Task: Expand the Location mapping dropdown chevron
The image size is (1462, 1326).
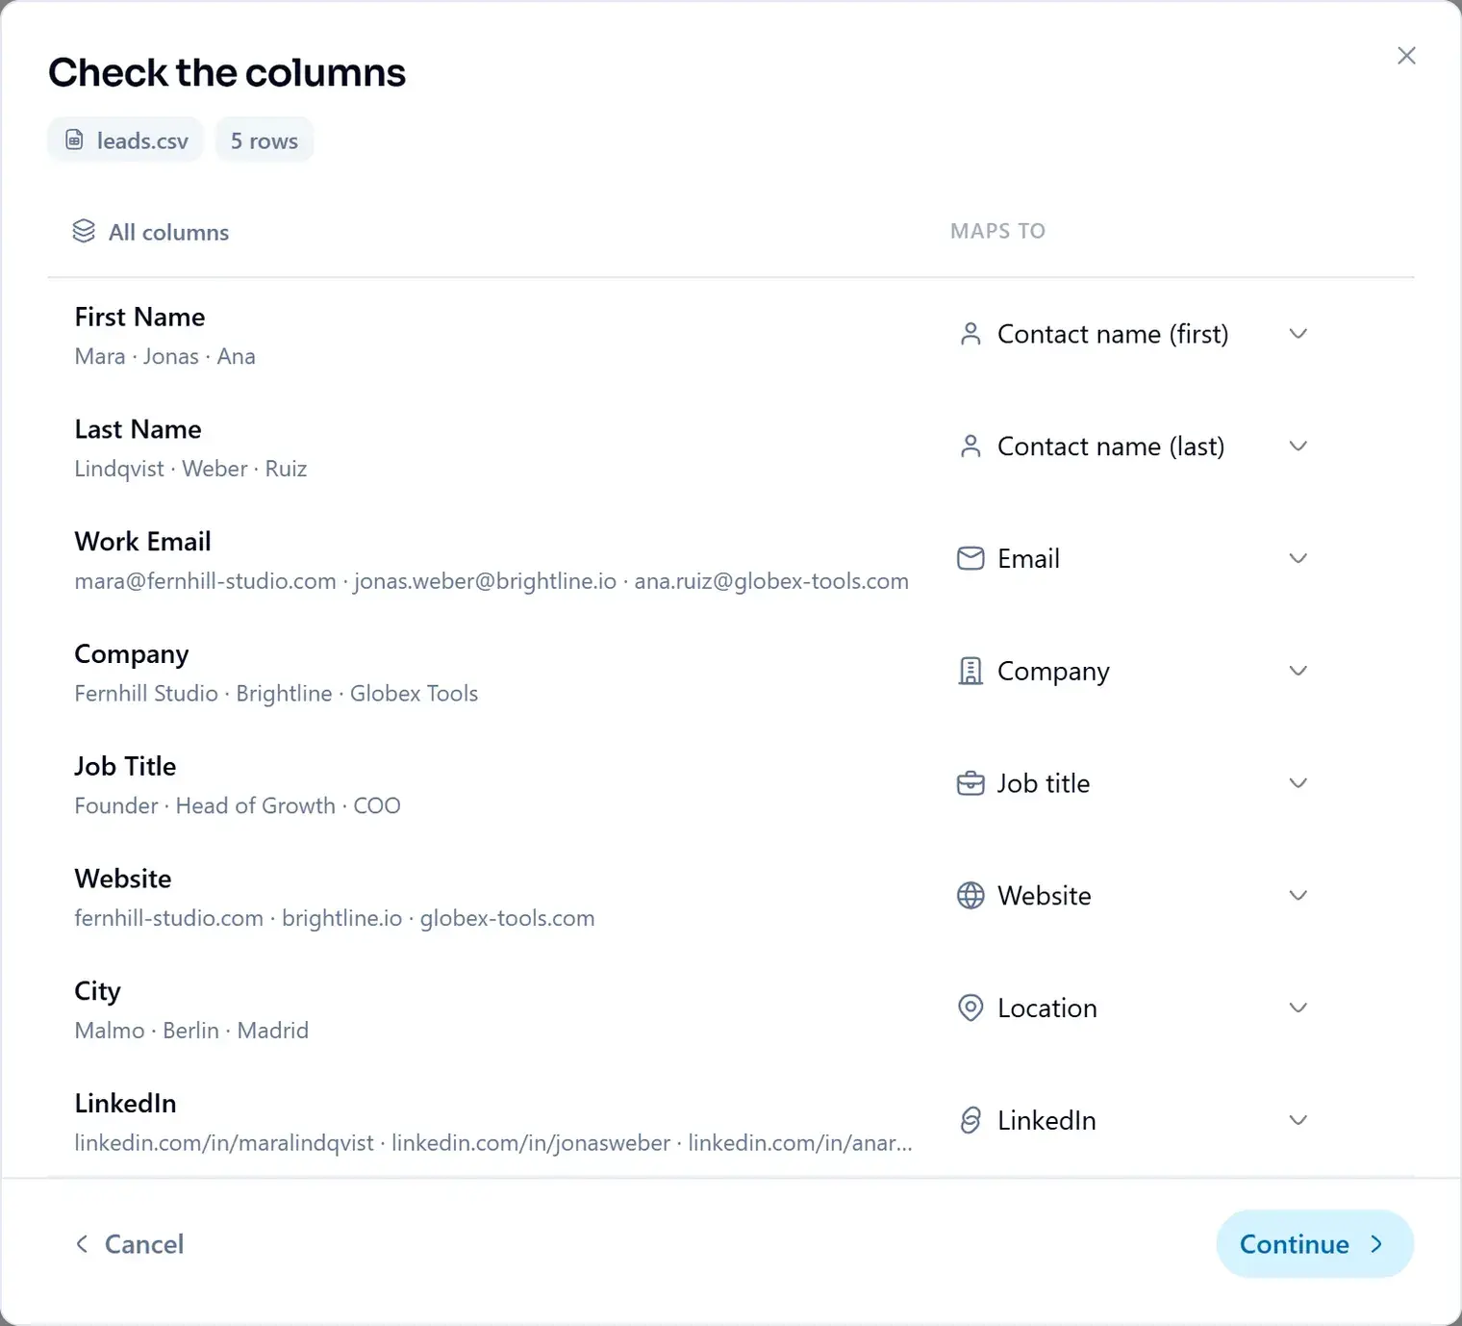Action: pyautogui.click(x=1298, y=1007)
